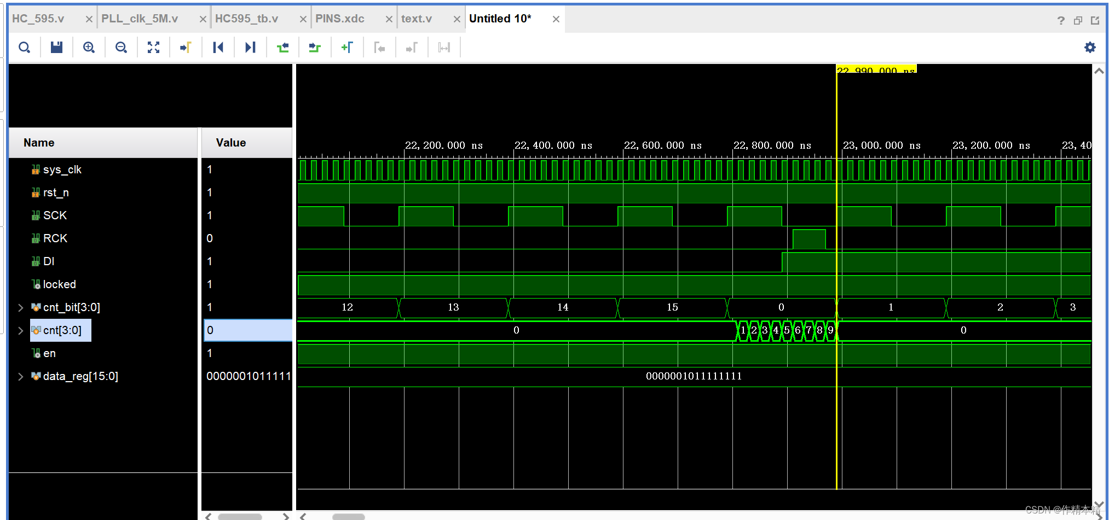Open the PINS.xdc tab
The width and height of the screenshot is (1109, 520).
tap(339, 17)
